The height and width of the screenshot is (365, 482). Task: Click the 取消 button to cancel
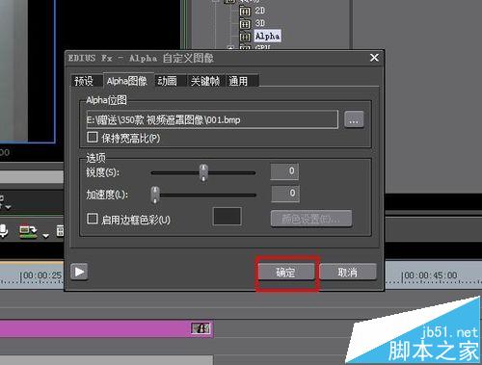[x=347, y=272]
